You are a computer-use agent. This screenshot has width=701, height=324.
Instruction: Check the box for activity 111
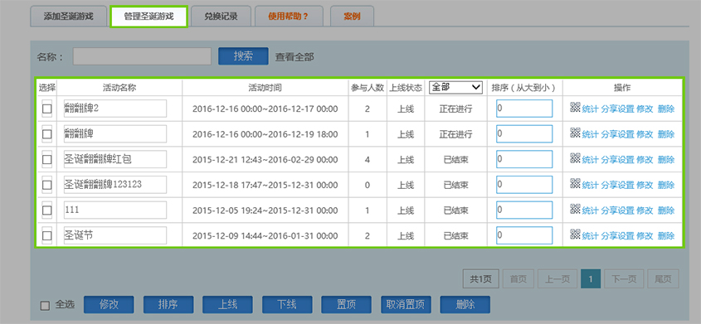46,210
